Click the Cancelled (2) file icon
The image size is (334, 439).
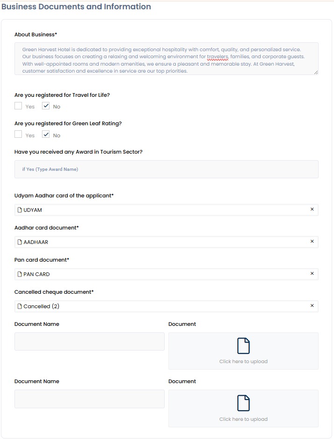pyautogui.click(x=20, y=306)
